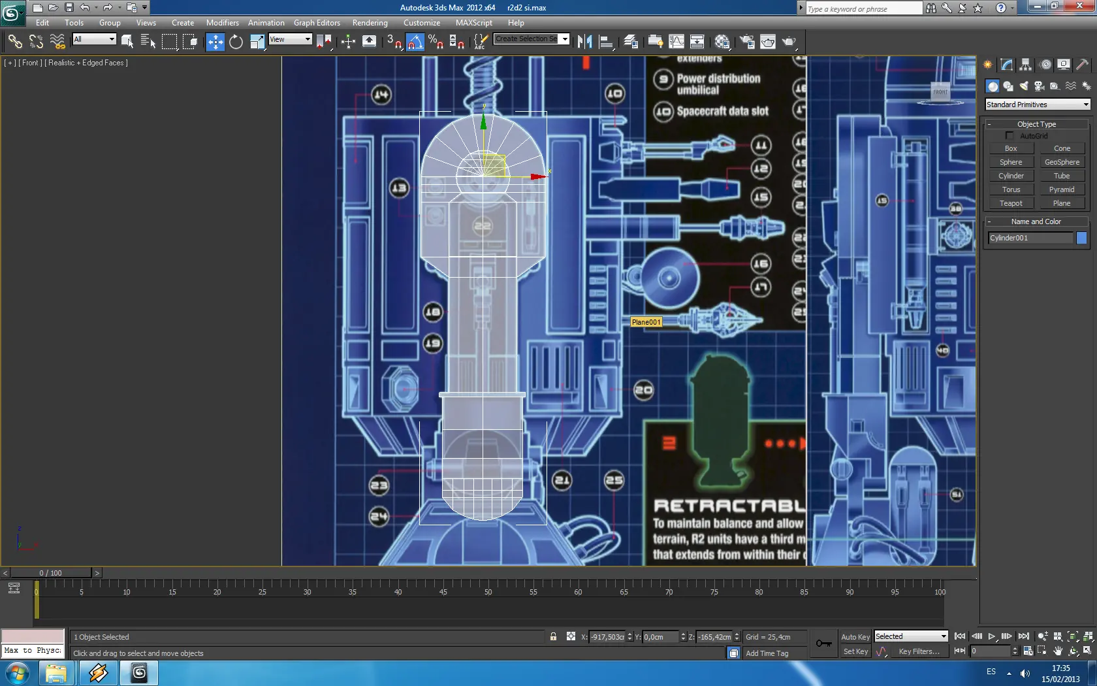Toggle Window/Crossing selection mode

(x=190, y=42)
